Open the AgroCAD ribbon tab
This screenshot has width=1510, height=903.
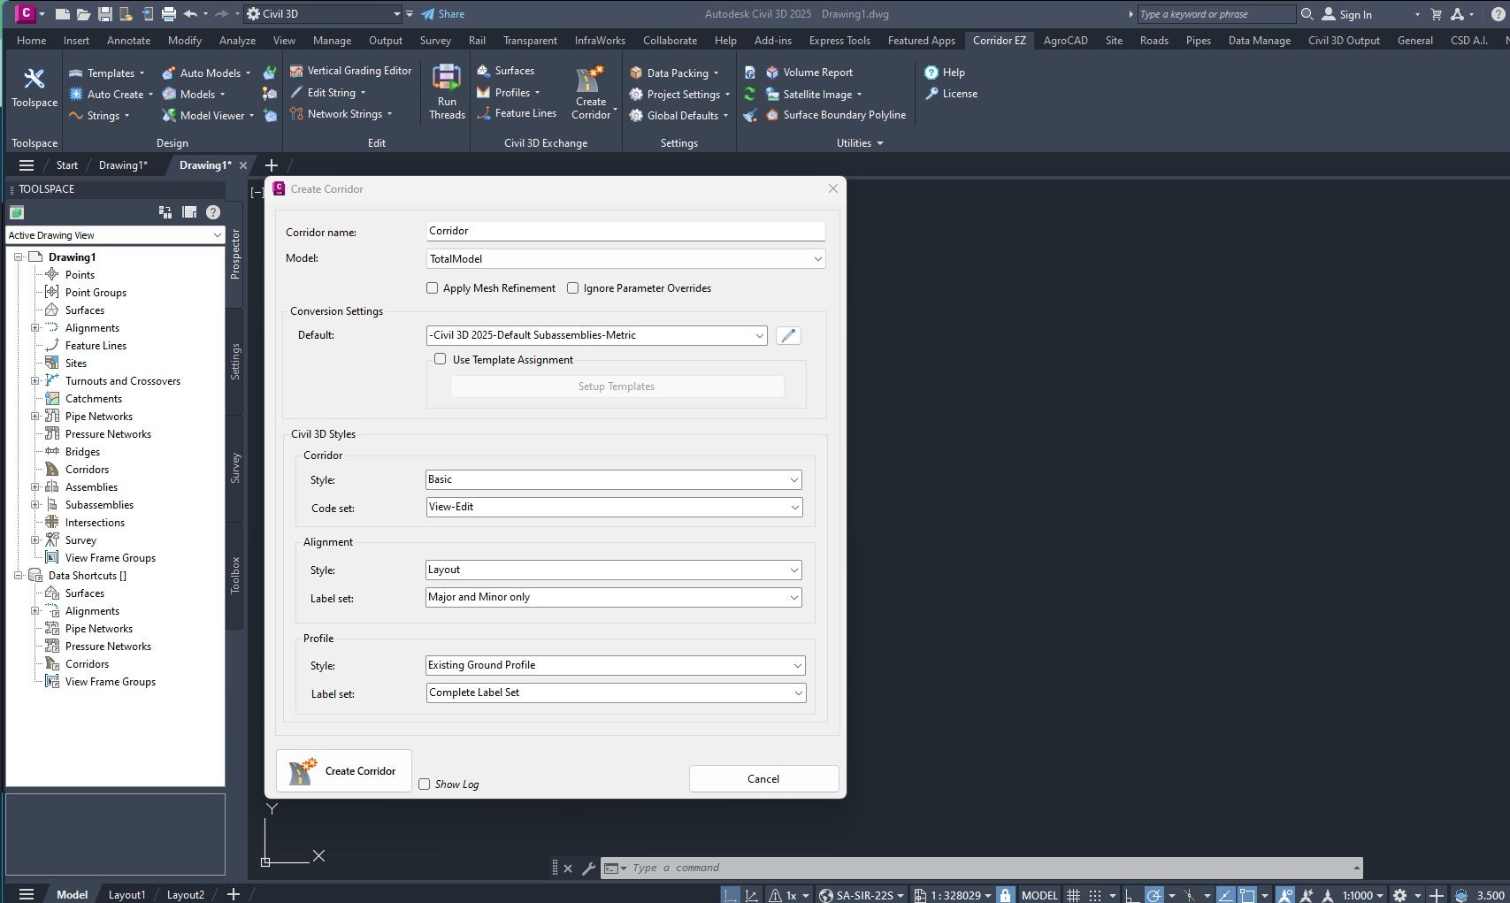(x=1065, y=41)
